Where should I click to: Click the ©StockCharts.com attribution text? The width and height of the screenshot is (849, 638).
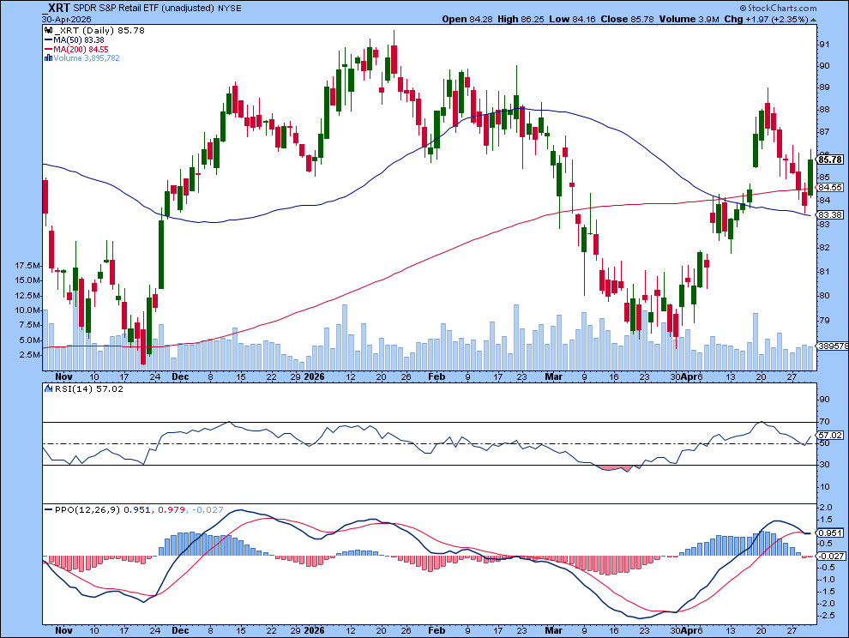pyautogui.click(x=778, y=8)
